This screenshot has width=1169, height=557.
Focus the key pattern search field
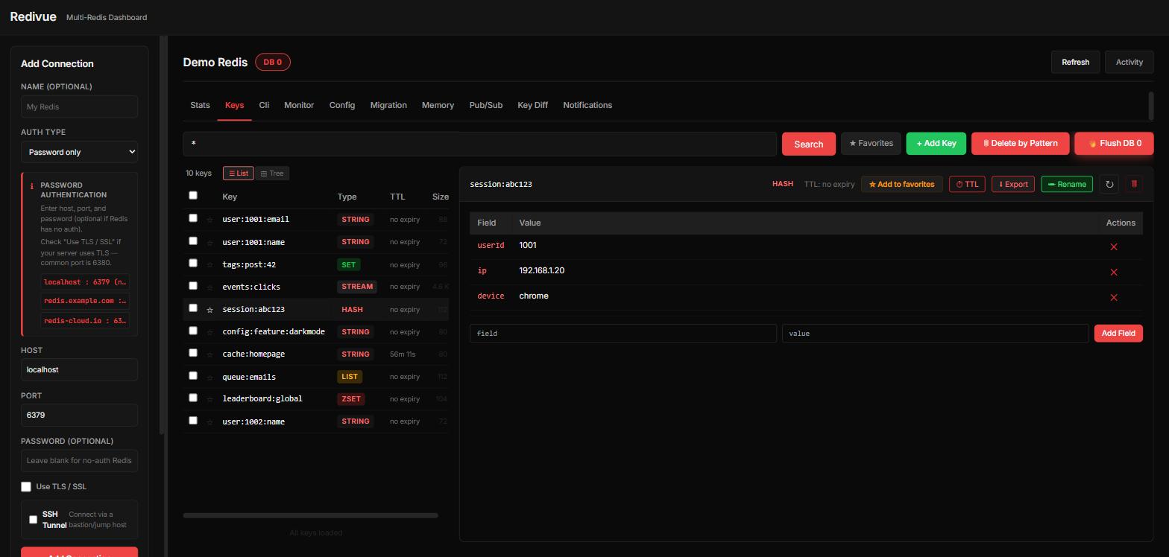[479, 144]
